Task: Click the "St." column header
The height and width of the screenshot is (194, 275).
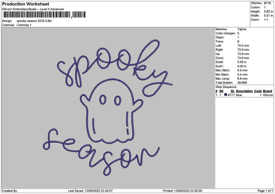Action: pyautogui.click(x=232, y=91)
